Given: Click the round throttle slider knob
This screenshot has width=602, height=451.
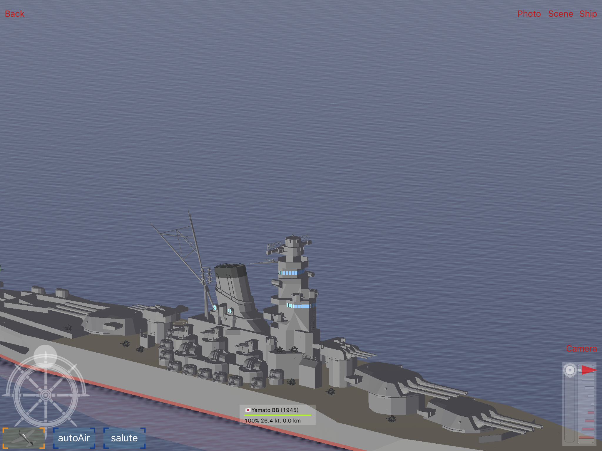Looking at the screenshot, I should click(570, 370).
